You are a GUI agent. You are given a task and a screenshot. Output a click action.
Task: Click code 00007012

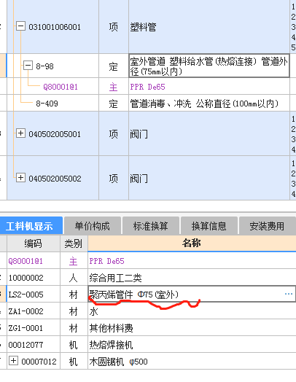pyautogui.click(x=39, y=362)
